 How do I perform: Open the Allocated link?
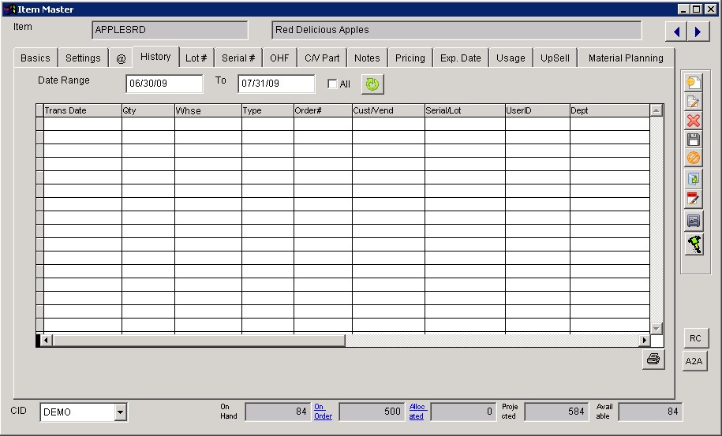(x=417, y=412)
